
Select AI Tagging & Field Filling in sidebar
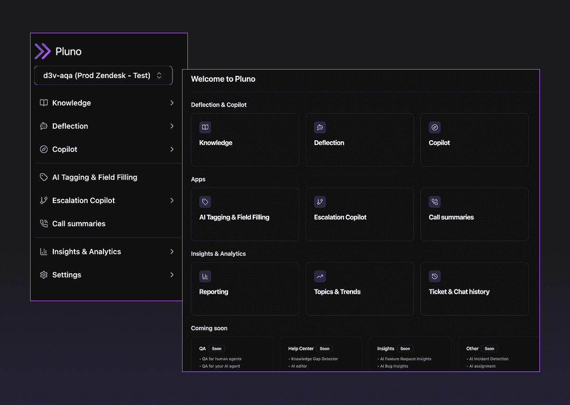coord(94,177)
